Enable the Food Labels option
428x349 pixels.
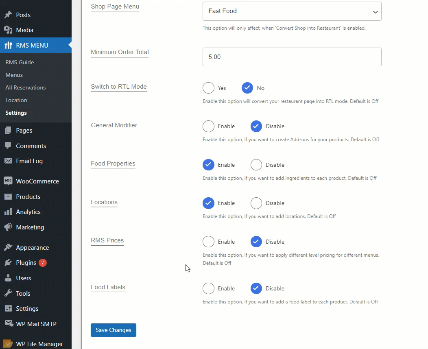point(209,288)
